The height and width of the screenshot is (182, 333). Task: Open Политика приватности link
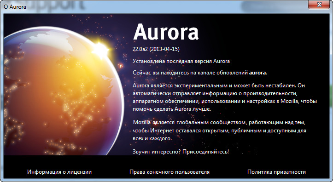tap(276, 172)
